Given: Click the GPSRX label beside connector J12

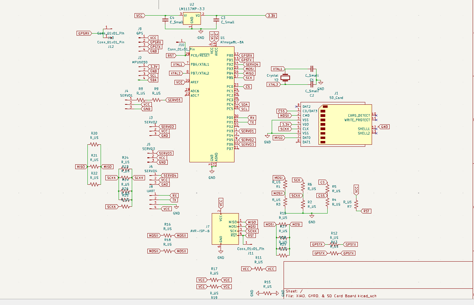Looking at the screenshot, I should (84, 33).
